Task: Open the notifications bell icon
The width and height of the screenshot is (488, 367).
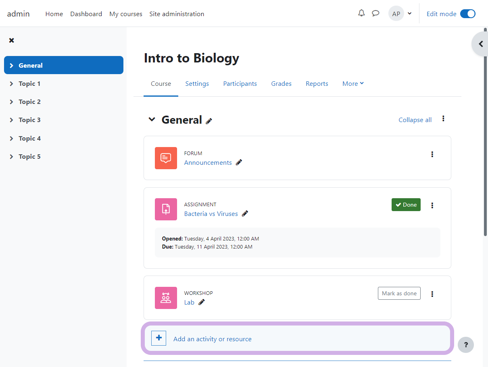Action: 361,13
